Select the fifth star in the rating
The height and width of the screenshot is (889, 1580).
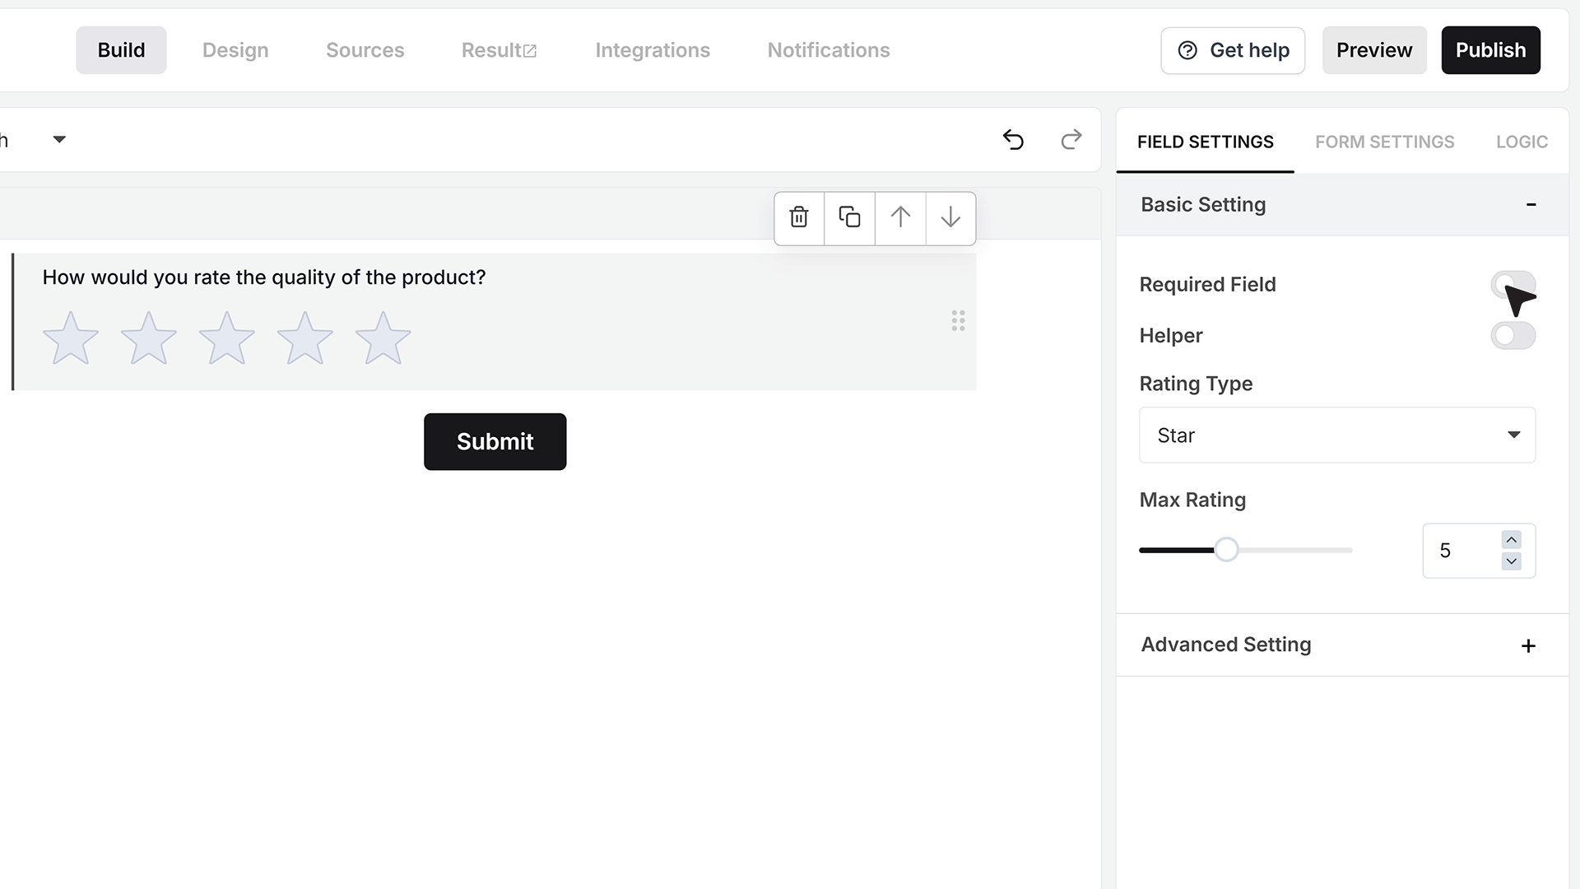click(383, 337)
